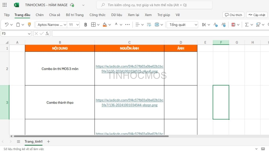The image size is (269, 151).
Task: Open conditional formatting icon
Action: coord(233,25)
